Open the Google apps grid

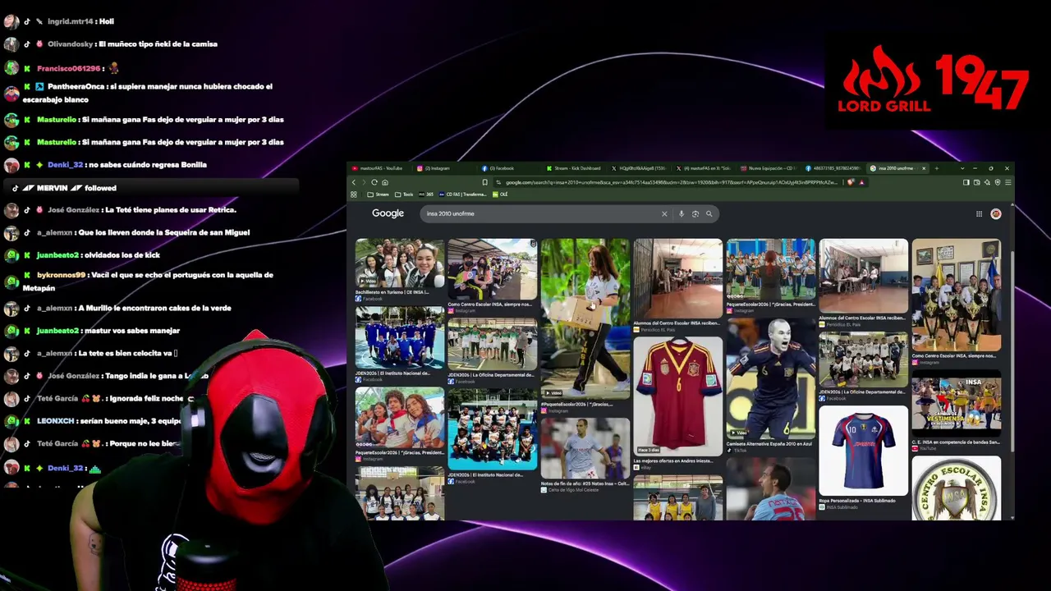(979, 214)
